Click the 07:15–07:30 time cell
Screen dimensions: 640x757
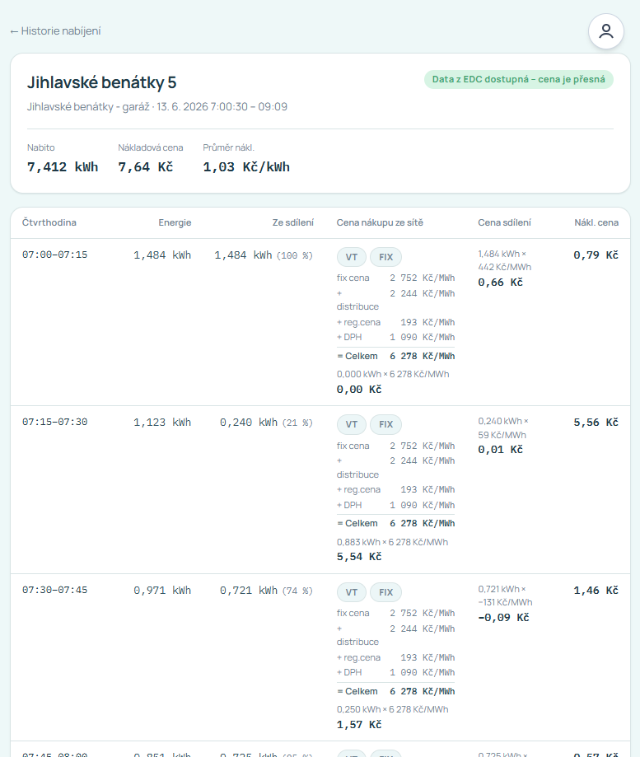coord(55,422)
